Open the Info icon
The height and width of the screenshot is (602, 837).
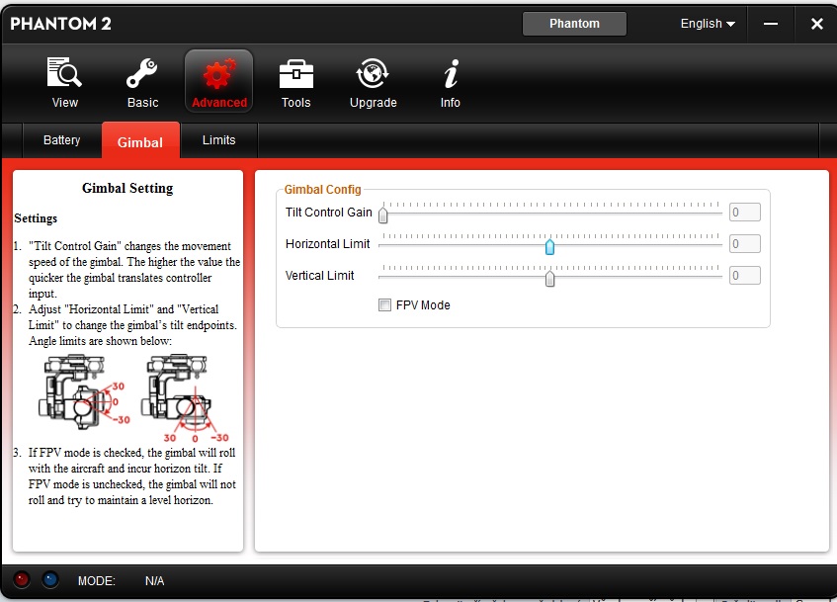coord(451,75)
